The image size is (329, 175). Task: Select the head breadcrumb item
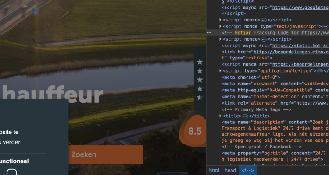[x=230, y=171]
